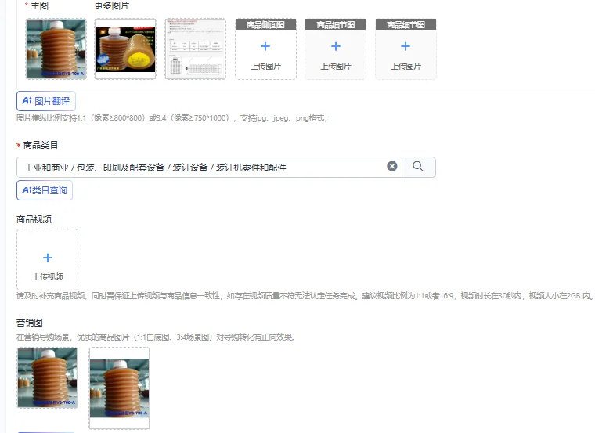Viewport: 595px width, 433px height.
Task: Click the plus icon under 商品侧面图
Action: click(265, 47)
